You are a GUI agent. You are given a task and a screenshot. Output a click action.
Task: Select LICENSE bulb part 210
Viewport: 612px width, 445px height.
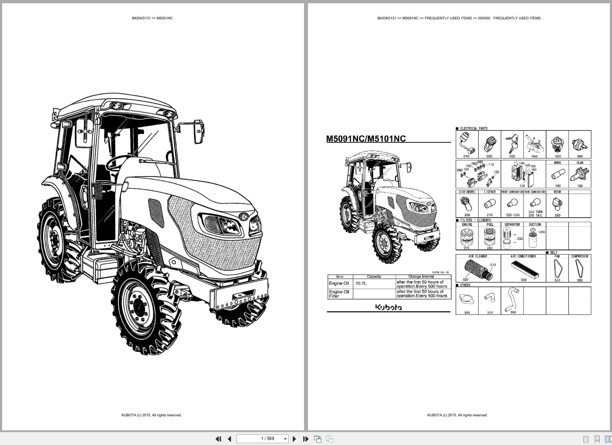coord(489,204)
